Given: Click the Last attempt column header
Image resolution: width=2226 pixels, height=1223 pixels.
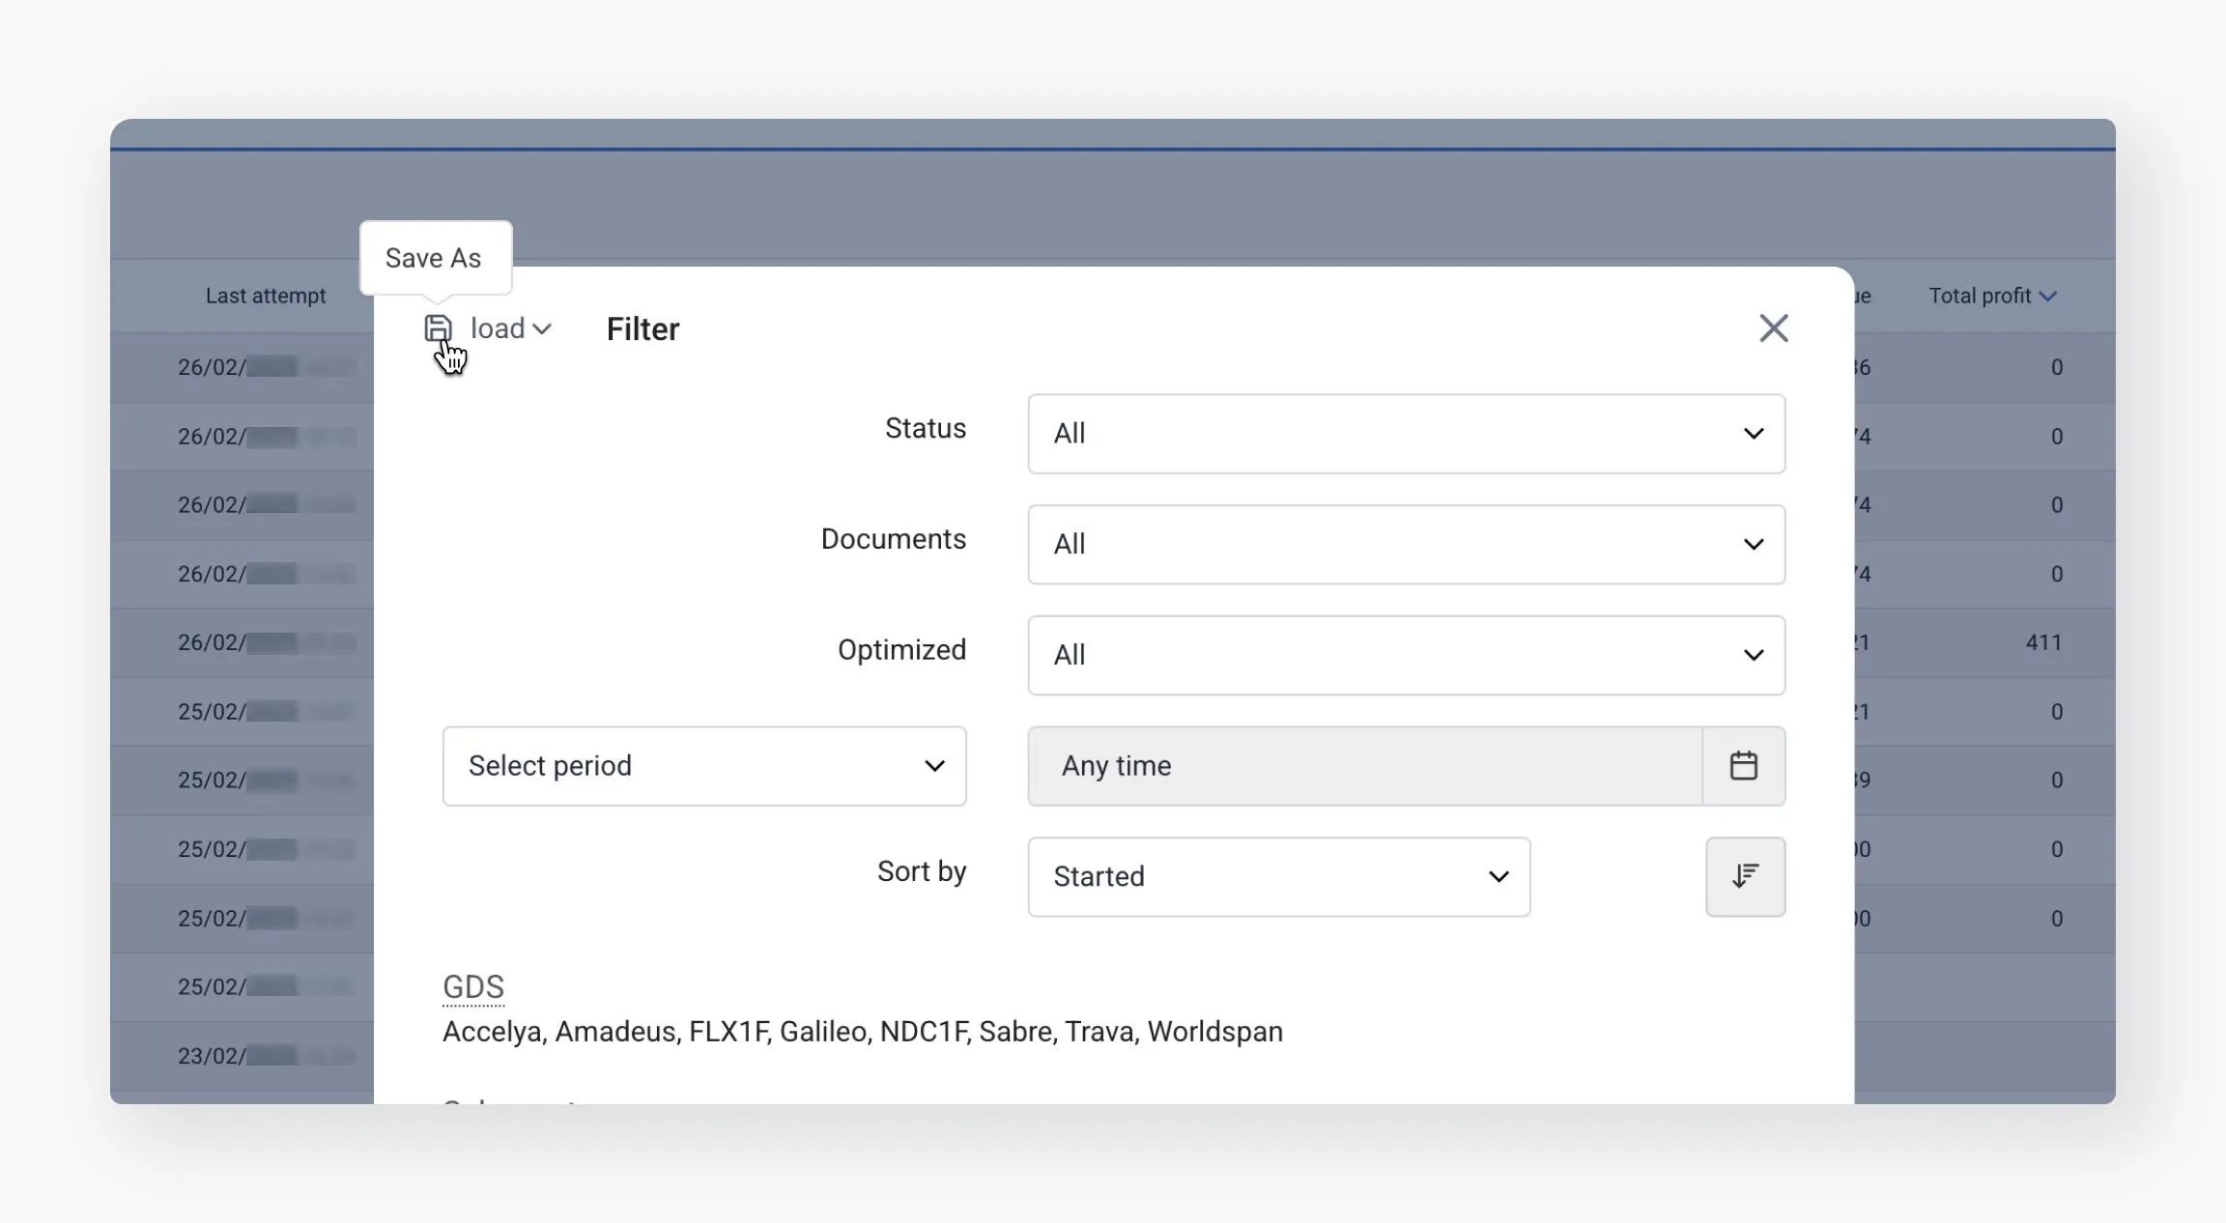Looking at the screenshot, I should (x=266, y=296).
